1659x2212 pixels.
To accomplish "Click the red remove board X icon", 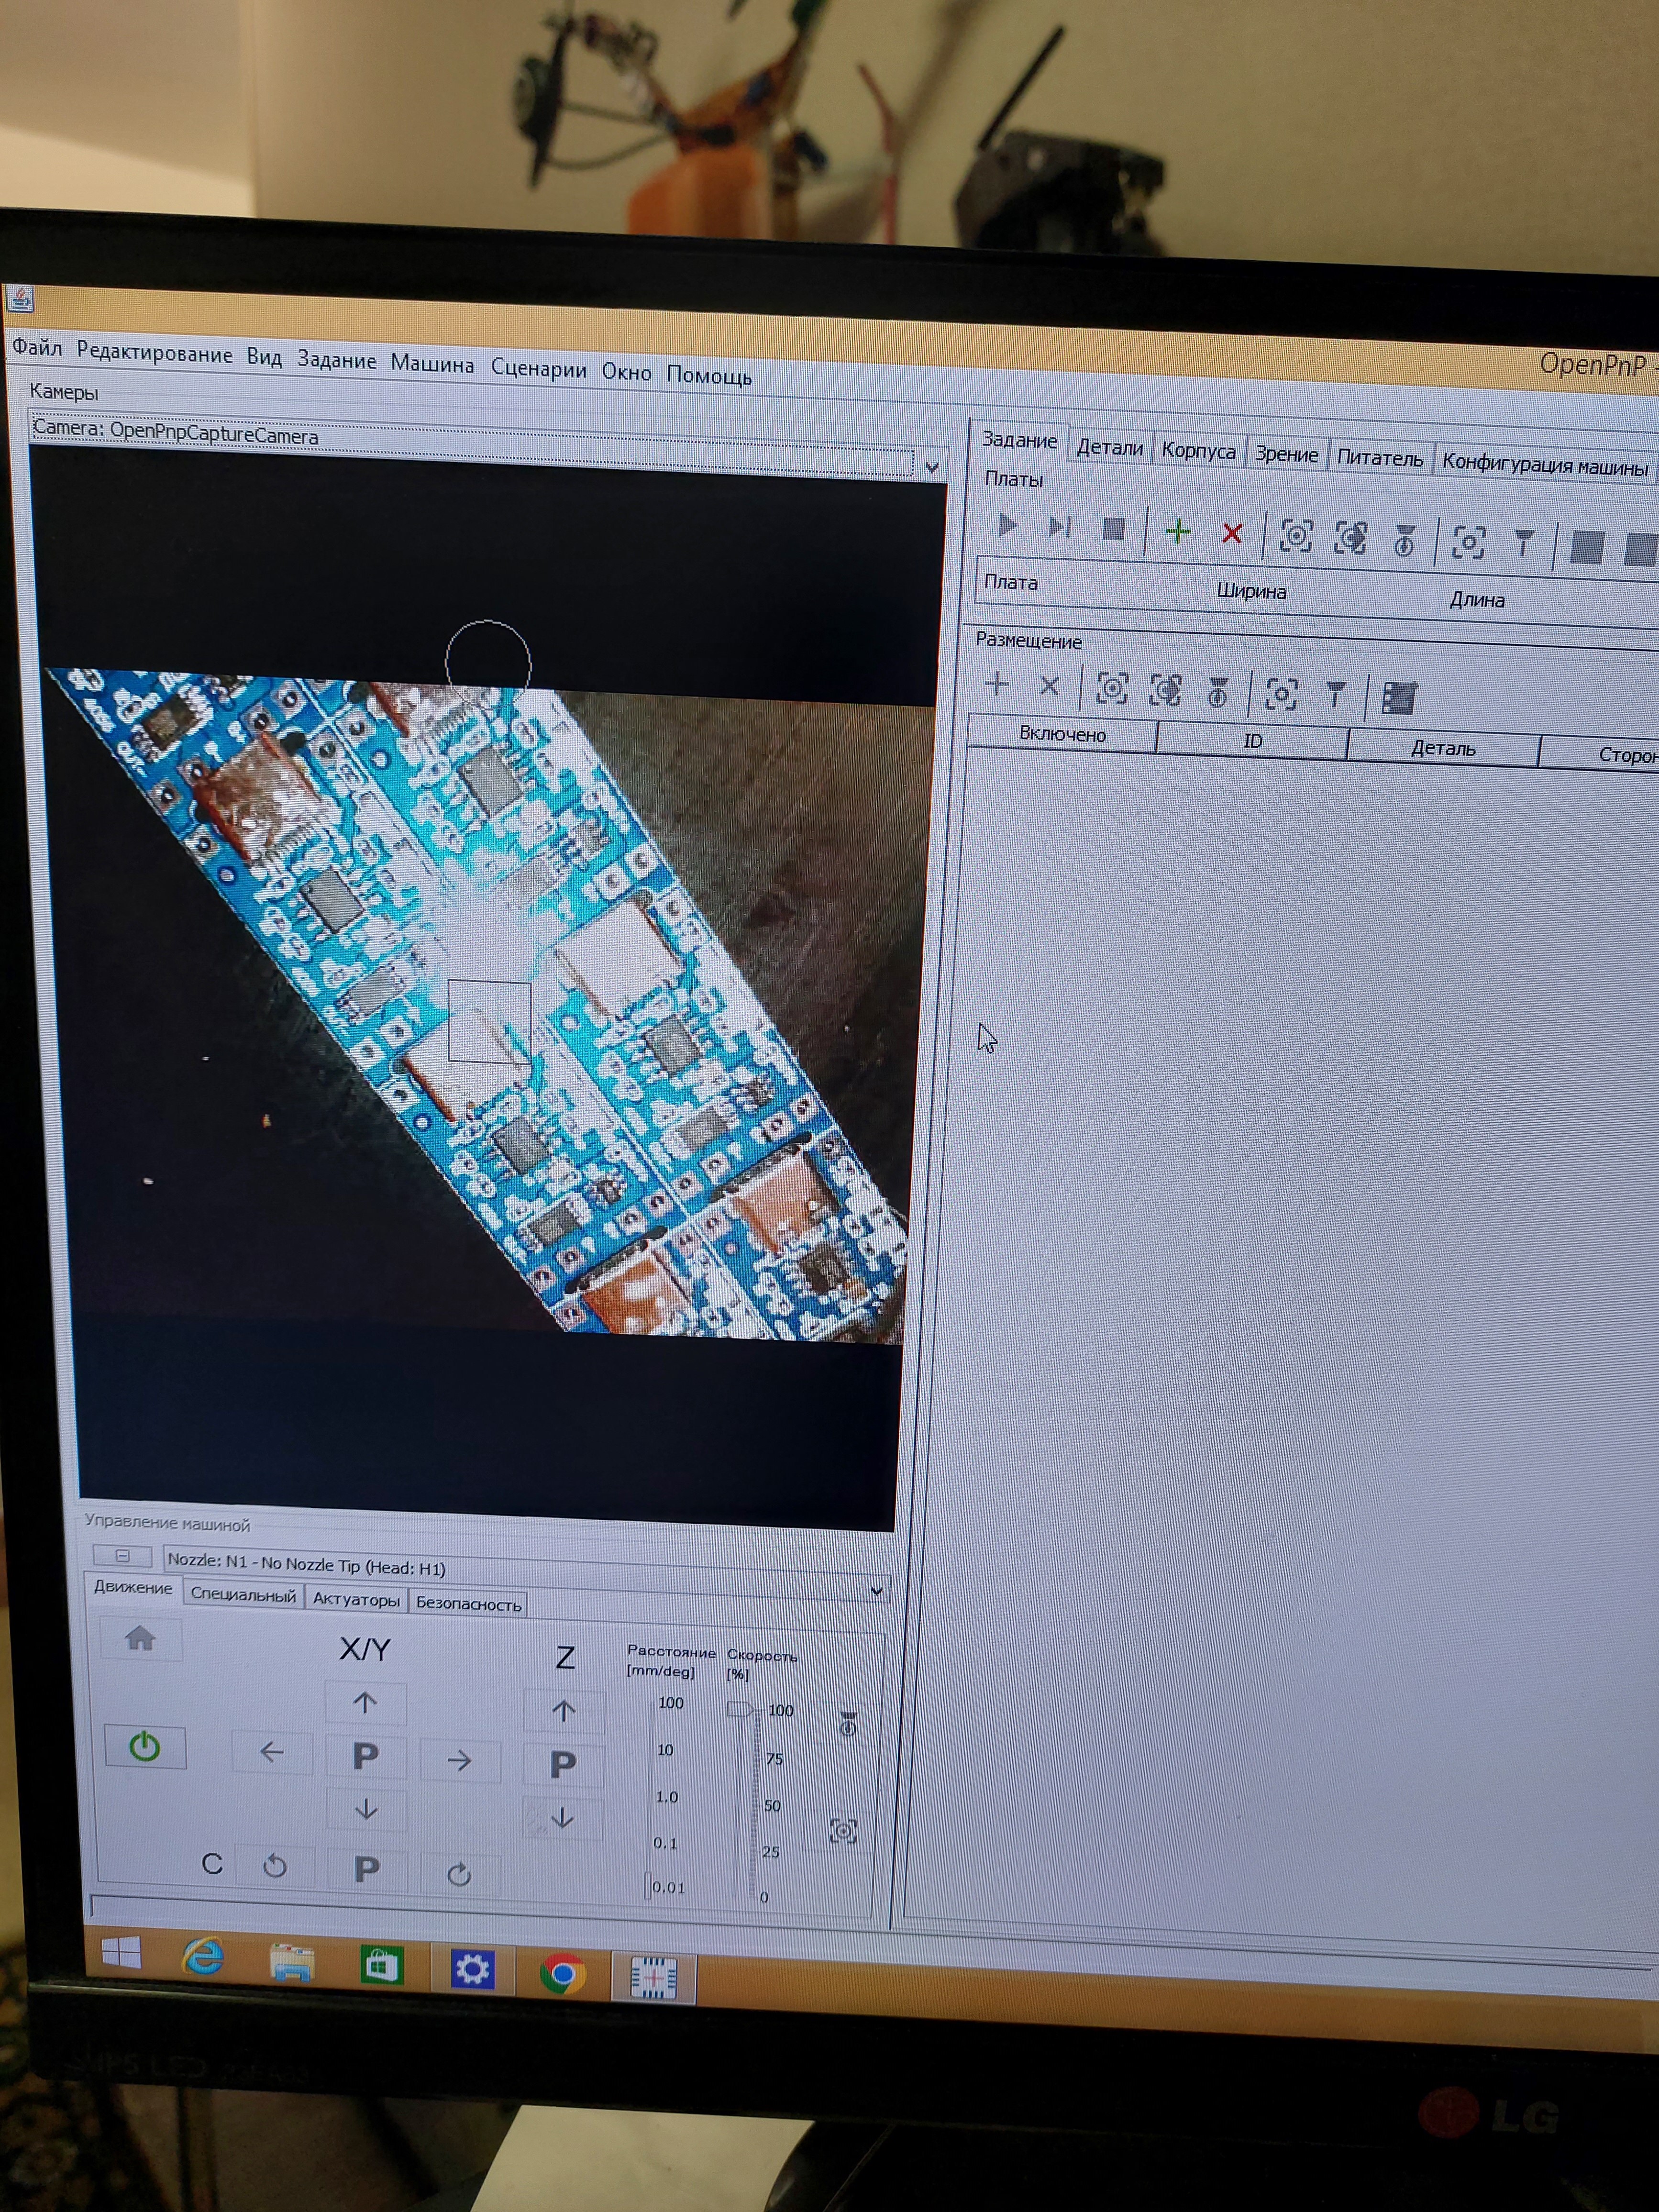I will (x=1232, y=533).
